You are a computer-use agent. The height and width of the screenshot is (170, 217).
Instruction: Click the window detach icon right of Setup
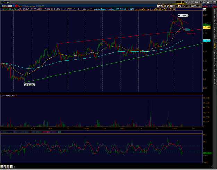215,2
